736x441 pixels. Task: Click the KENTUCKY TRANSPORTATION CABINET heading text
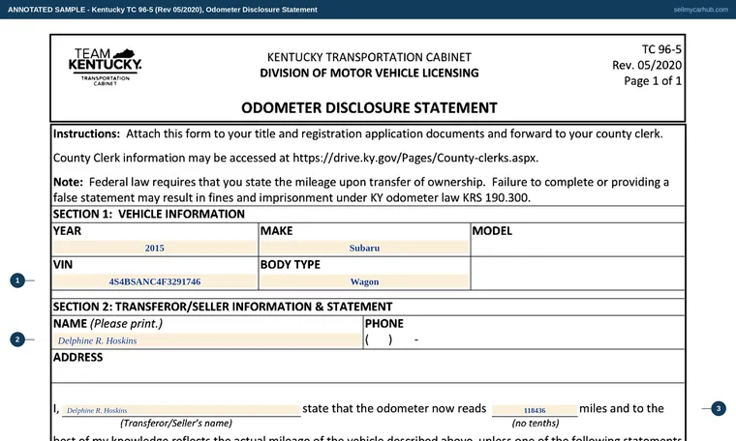(x=369, y=57)
